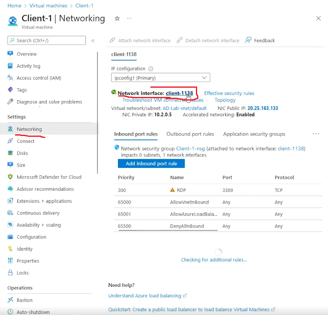Click the Auto-shutdown clock icon

10,312
